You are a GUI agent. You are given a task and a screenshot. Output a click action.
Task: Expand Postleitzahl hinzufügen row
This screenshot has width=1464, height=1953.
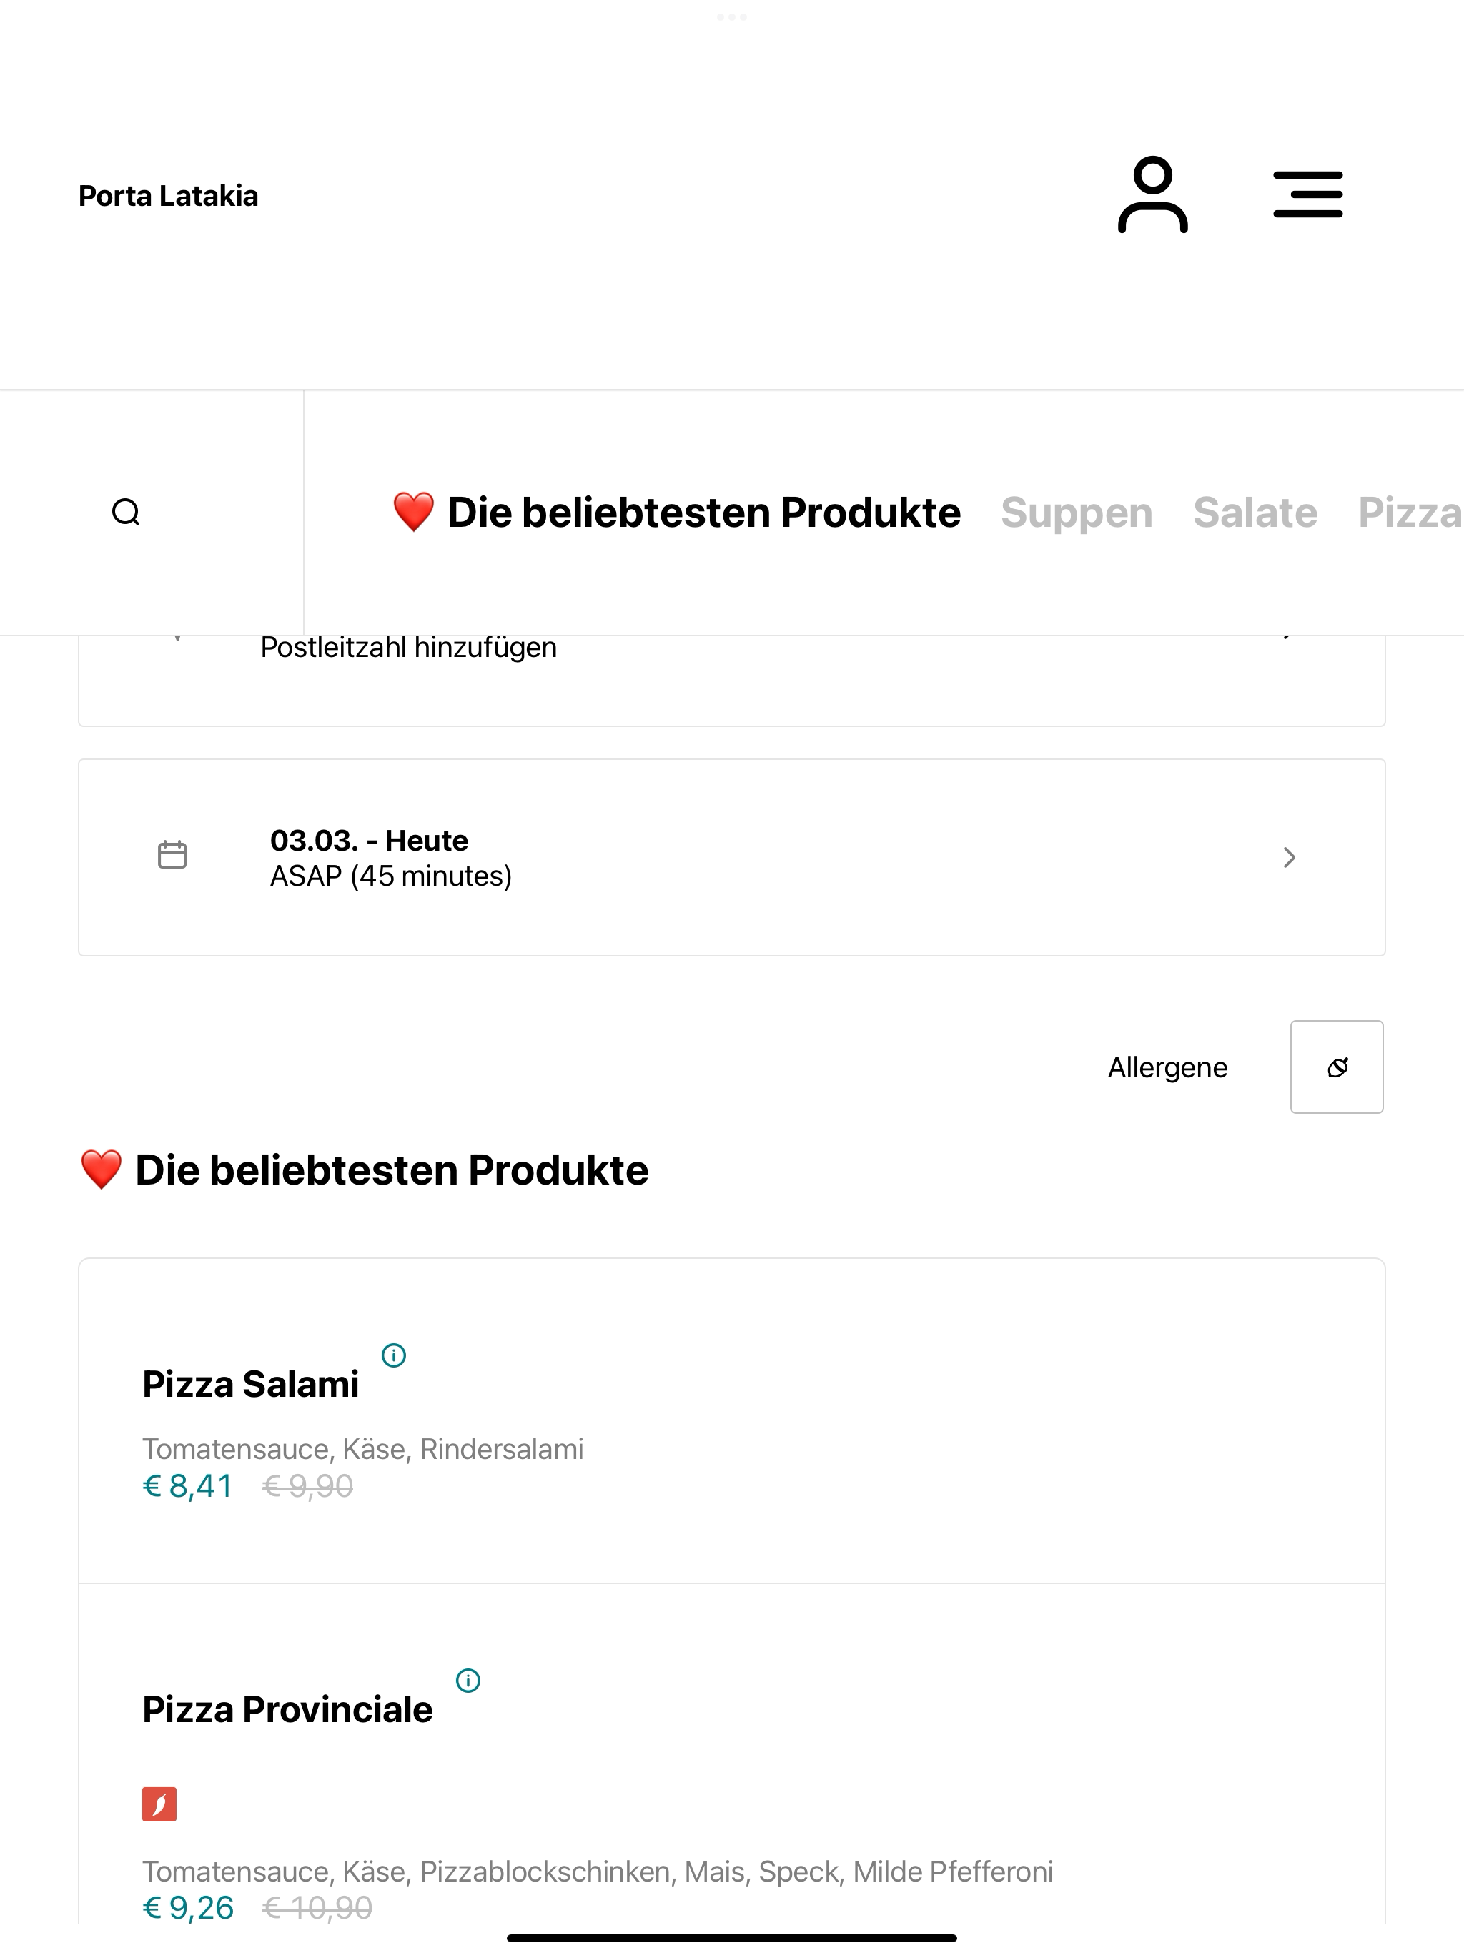click(x=731, y=680)
